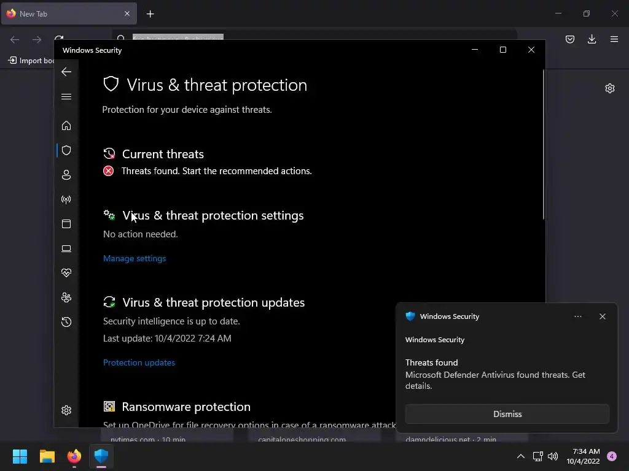Click Import bookmarks in Firefox bookmarks bar
The height and width of the screenshot is (471, 629).
pyautogui.click(x=31, y=61)
